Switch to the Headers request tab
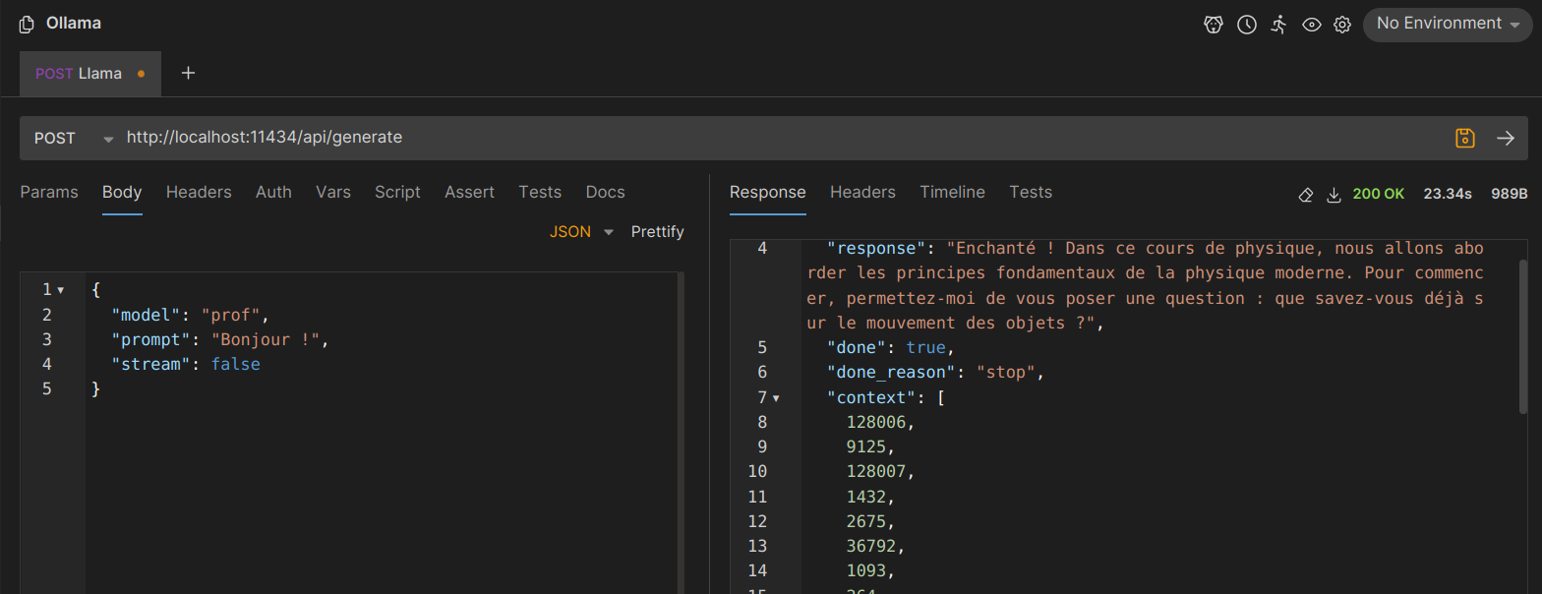Screen dimensions: 1542x594 click(x=199, y=193)
